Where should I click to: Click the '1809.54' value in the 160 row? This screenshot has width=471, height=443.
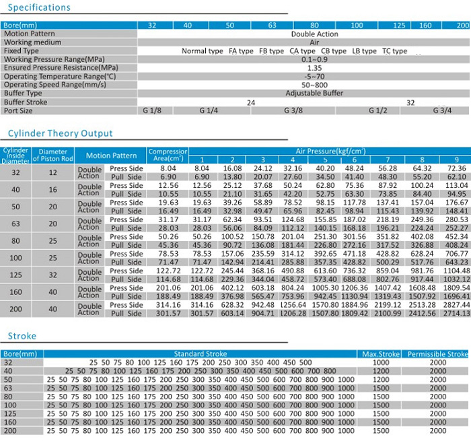click(457, 288)
